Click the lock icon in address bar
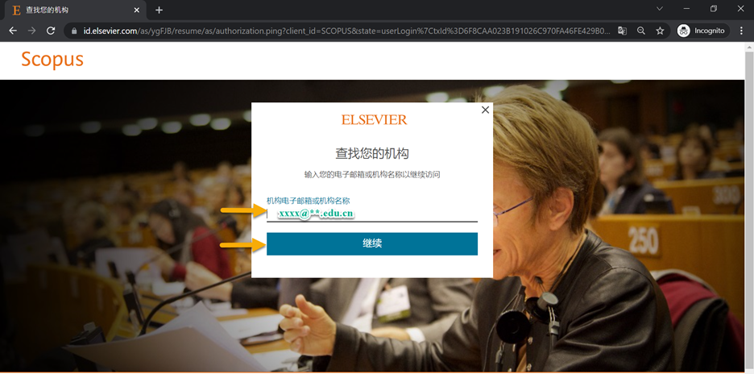754x374 pixels. pos(74,31)
